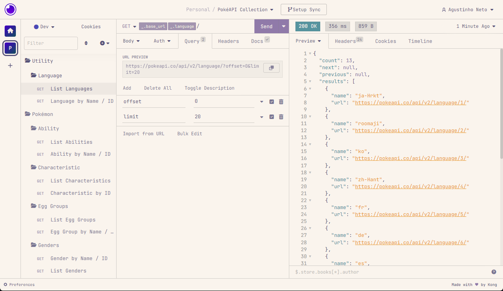Switch to the Query tab

195,41
